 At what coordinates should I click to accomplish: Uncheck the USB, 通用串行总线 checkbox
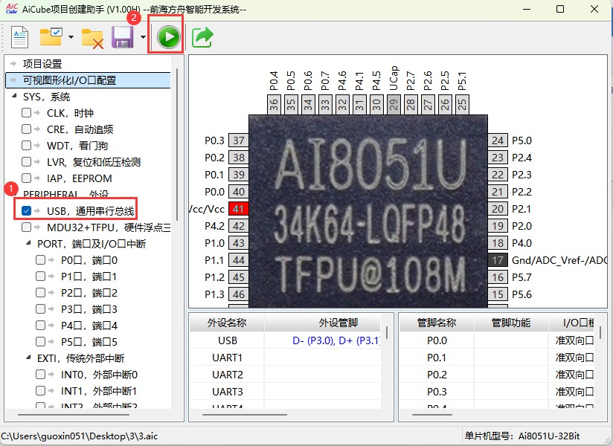[x=26, y=211]
